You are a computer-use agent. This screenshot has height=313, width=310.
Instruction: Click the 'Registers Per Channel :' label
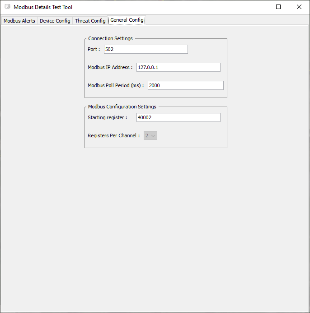pyautogui.click(x=114, y=135)
